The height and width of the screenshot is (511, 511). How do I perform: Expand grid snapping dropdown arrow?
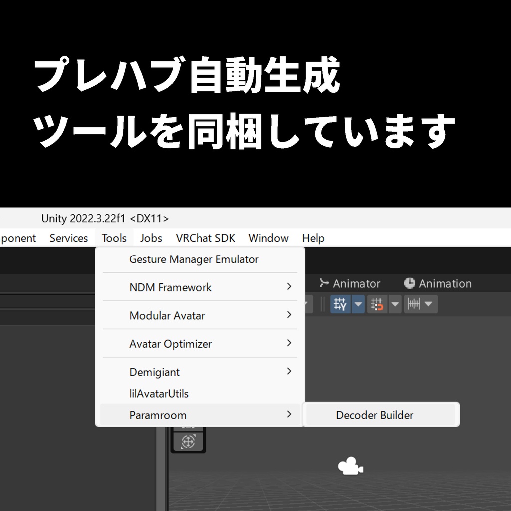358,304
